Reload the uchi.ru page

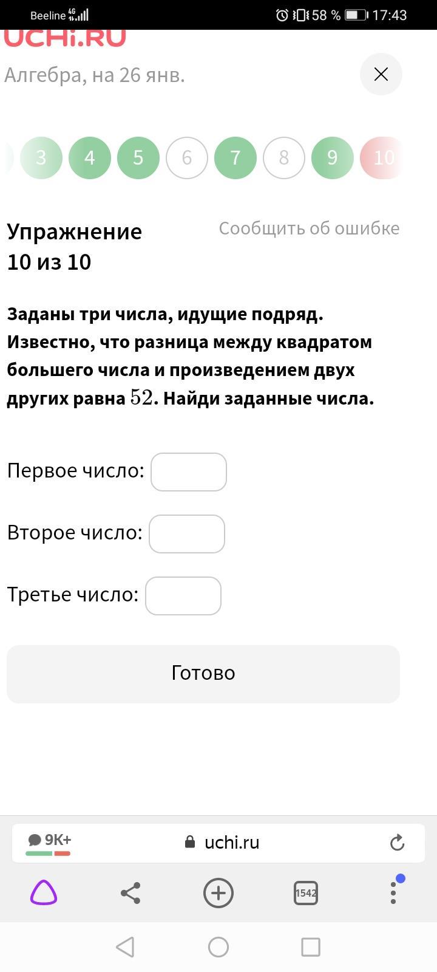point(397,843)
